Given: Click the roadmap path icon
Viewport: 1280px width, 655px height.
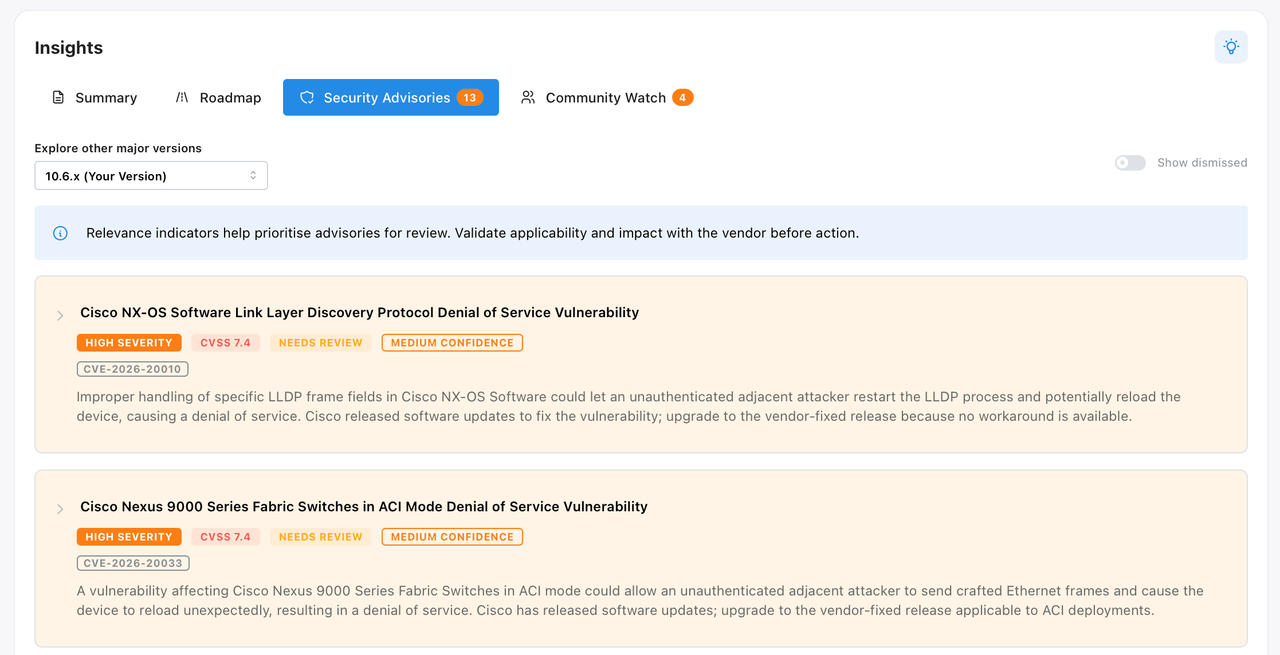Looking at the screenshot, I should click(182, 97).
